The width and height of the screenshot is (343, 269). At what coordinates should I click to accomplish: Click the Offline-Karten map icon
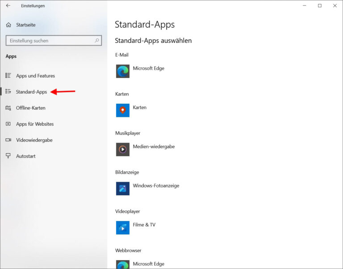point(8,108)
